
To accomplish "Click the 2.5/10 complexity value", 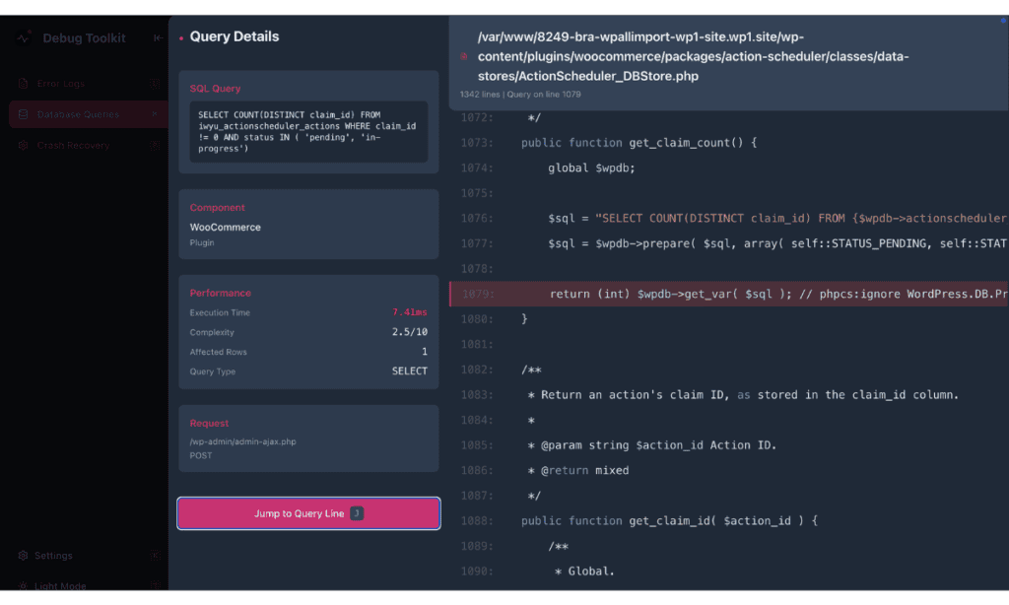I will tap(410, 332).
